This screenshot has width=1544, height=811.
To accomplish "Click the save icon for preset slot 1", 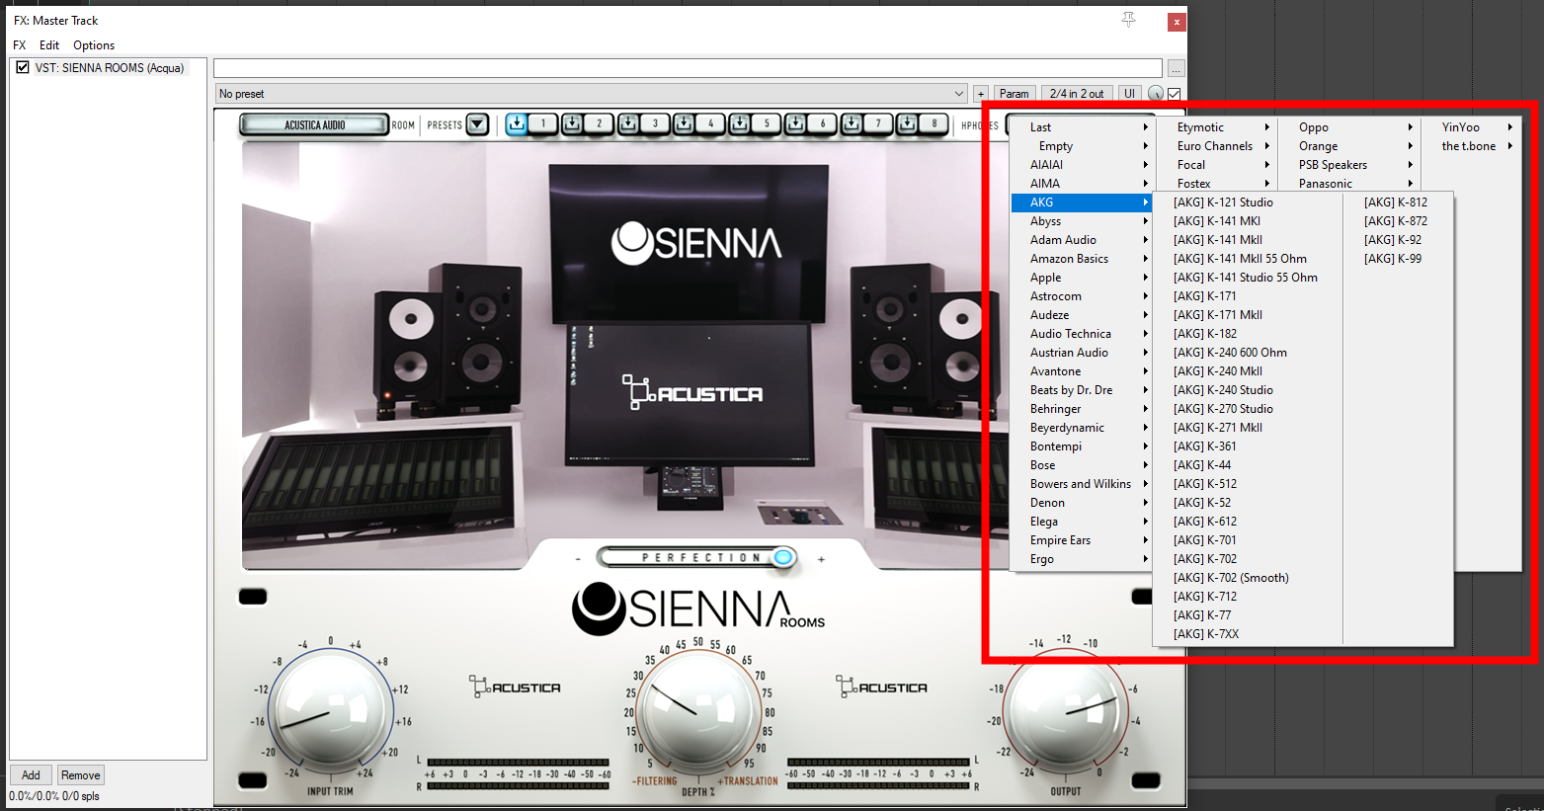I will pyautogui.click(x=517, y=124).
